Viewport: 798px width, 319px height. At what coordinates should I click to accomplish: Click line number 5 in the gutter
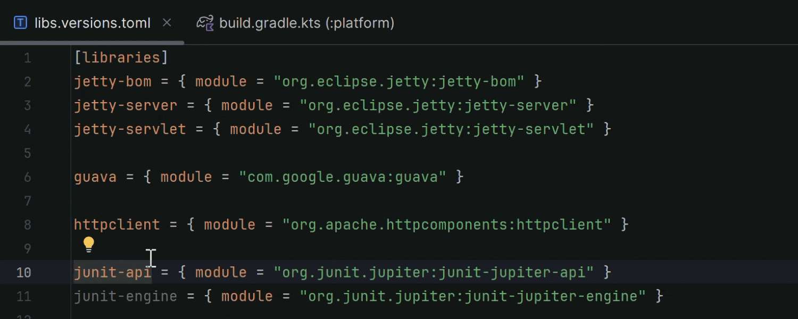[28, 154]
